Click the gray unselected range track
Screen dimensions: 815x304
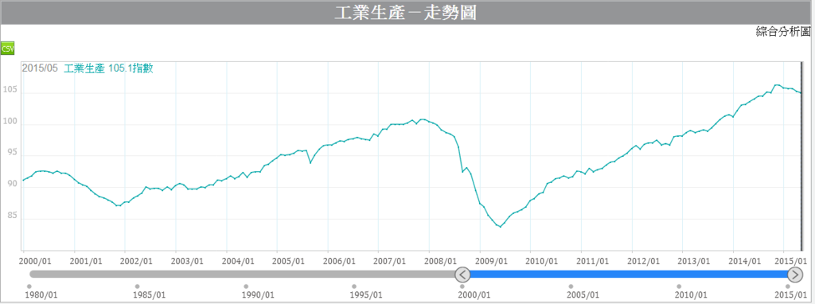coord(242,275)
